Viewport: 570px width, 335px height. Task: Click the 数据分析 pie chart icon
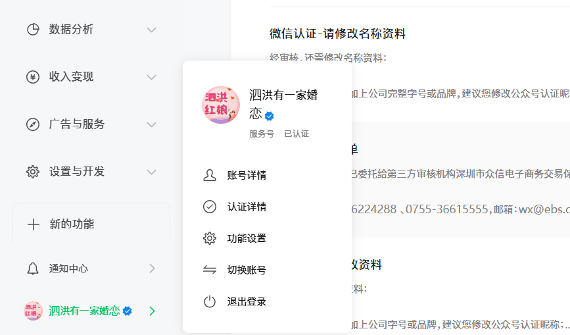coord(33,30)
